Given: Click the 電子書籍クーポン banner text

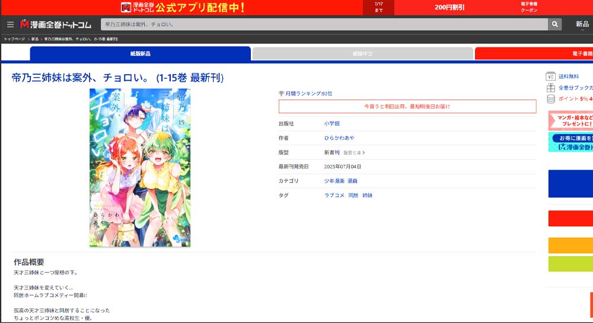Looking at the screenshot, I should coord(529,7).
